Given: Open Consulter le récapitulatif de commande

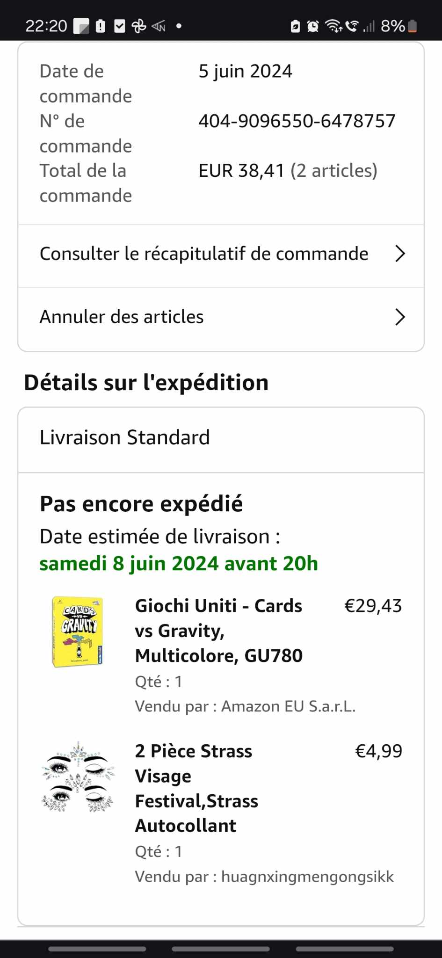Looking at the screenshot, I should tap(204, 254).
